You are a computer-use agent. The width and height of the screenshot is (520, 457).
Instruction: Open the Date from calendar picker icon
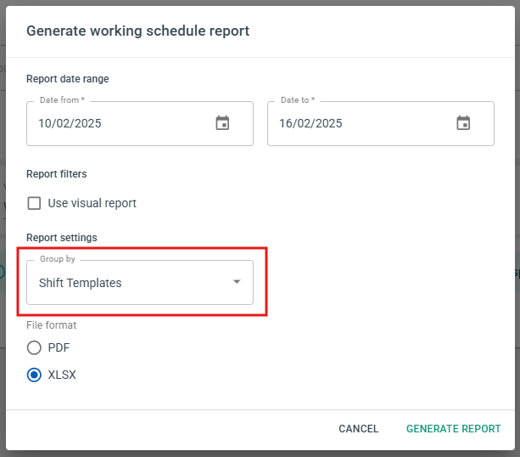[x=222, y=123]
